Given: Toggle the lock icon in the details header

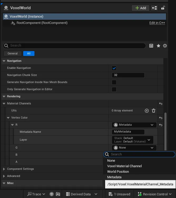Looking at the screenshot, I should tap(163, 8).
